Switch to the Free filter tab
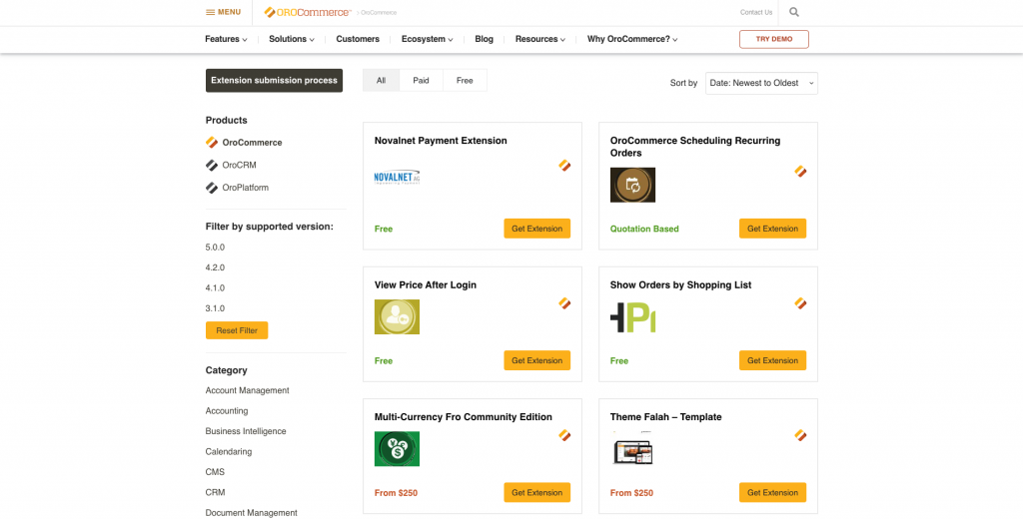This screenshot has width=1023, height=519. (x=465, y=80)
